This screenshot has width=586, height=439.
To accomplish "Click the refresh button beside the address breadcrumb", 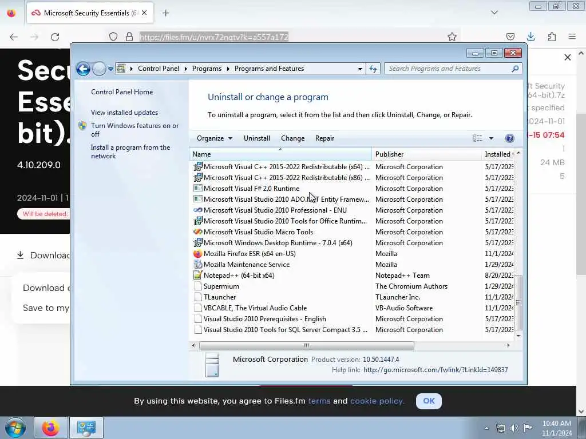I will (x=373, y=69).
